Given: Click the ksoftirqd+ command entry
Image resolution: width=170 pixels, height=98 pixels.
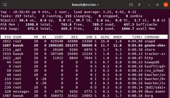Looking at the screenshot, I should click(155, 66).
